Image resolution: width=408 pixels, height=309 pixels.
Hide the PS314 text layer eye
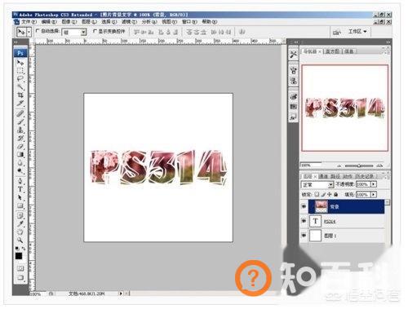304,221
